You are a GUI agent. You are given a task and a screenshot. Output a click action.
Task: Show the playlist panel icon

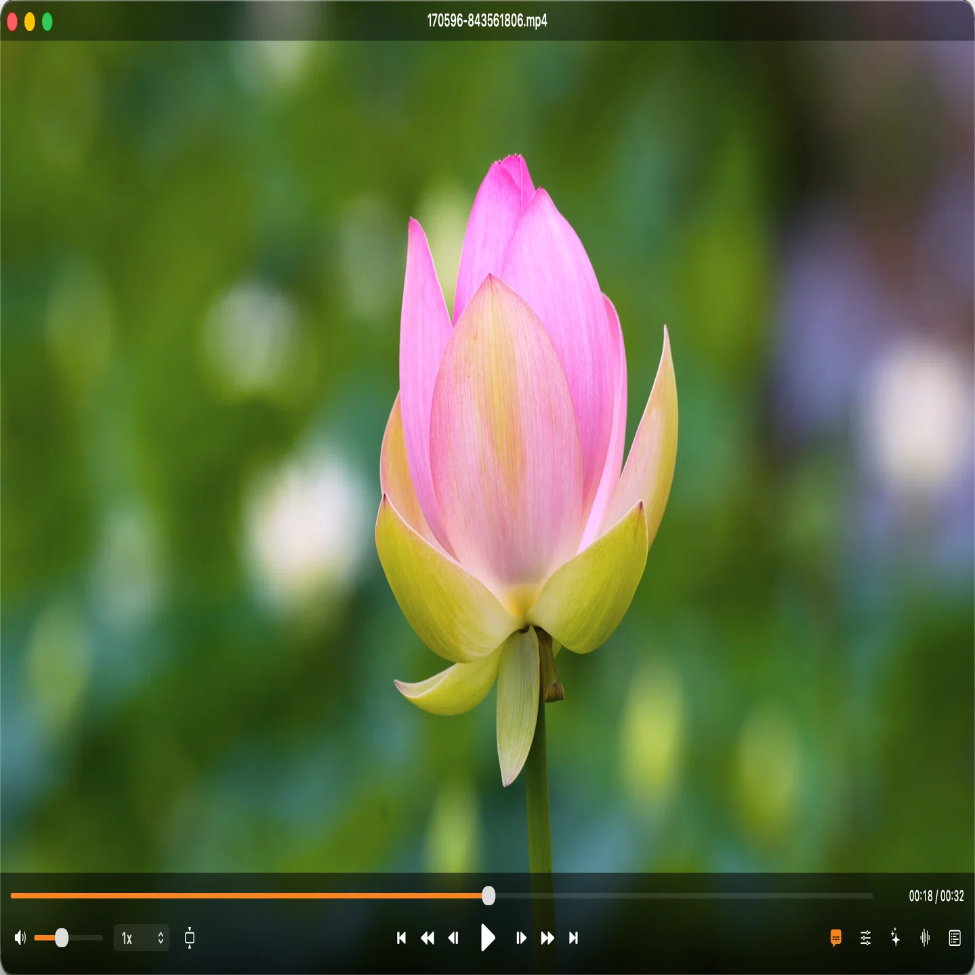tap(955, 938)
